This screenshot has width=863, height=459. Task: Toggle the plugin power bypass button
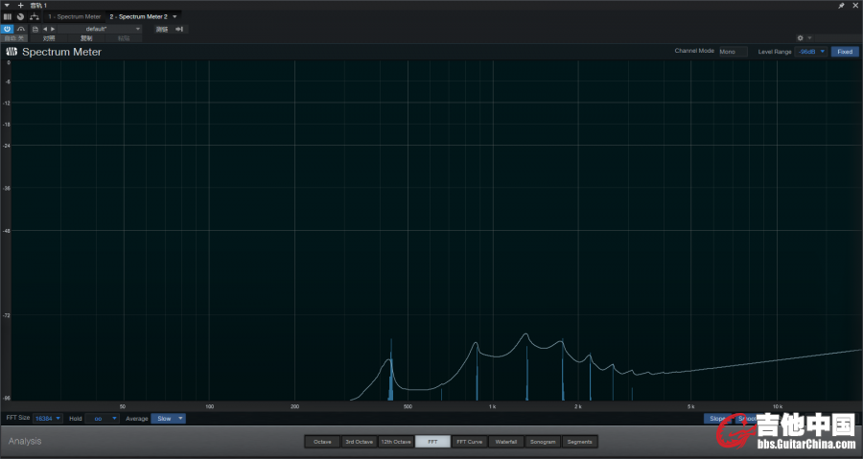pos(8,29)
